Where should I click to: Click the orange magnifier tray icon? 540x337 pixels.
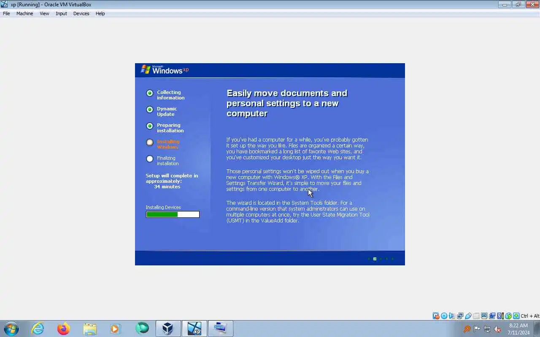tap(467, 329)
